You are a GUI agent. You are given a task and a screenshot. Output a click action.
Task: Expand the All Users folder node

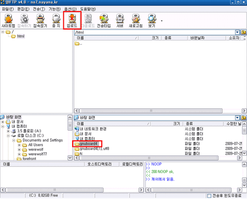pyautogui.click(x=19, y=145)
